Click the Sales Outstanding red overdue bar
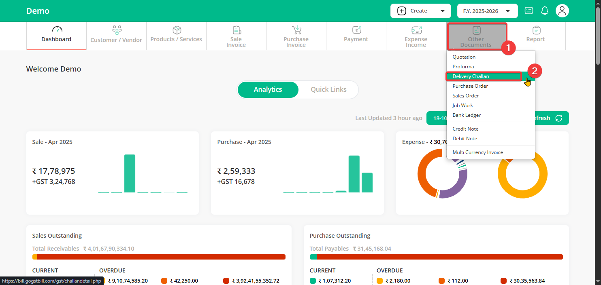The height and width of the screenshot is (285, 601). pos(161,257)
